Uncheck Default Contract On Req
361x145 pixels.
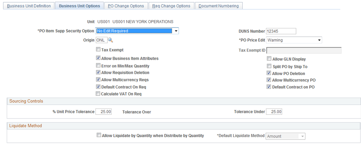coord(98,87)
